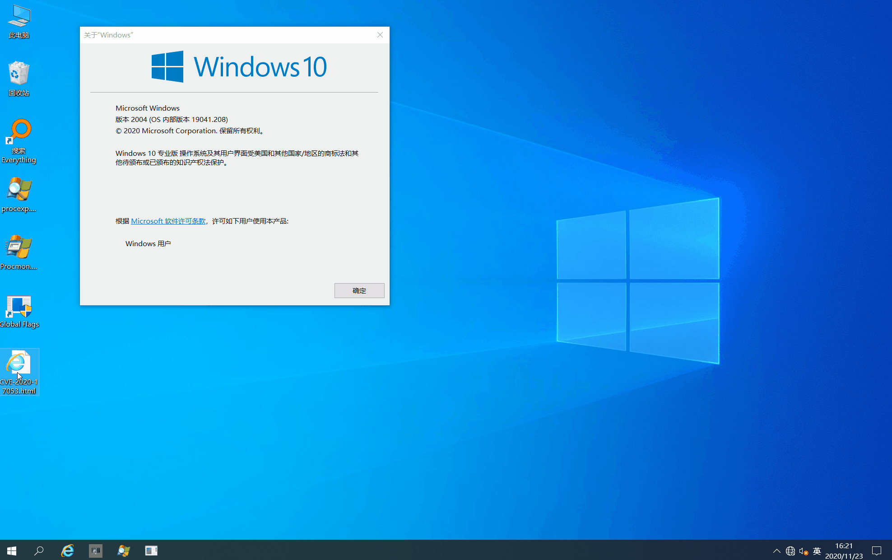Click the muted volume tray icon
Viewport: 892px width, 560px height.
pos(804,551)
